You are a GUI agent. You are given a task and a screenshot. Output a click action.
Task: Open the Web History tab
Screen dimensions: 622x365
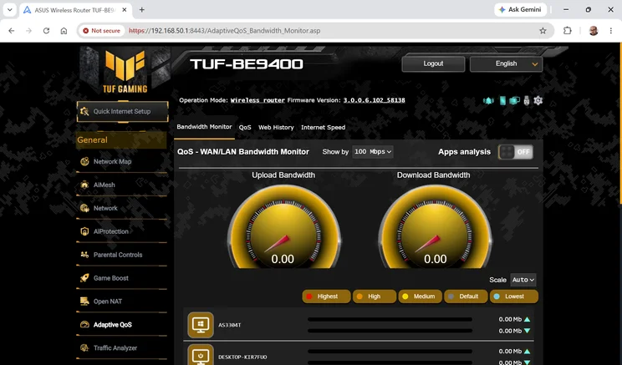[276, 127]
